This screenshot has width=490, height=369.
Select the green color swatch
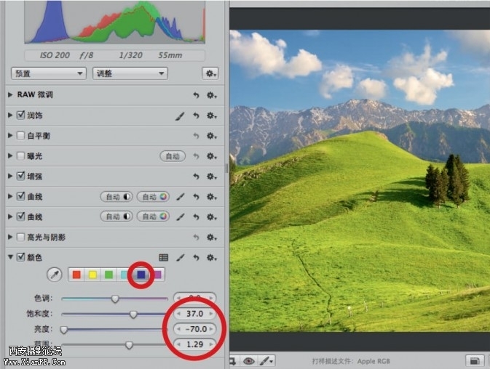(108, 275)
